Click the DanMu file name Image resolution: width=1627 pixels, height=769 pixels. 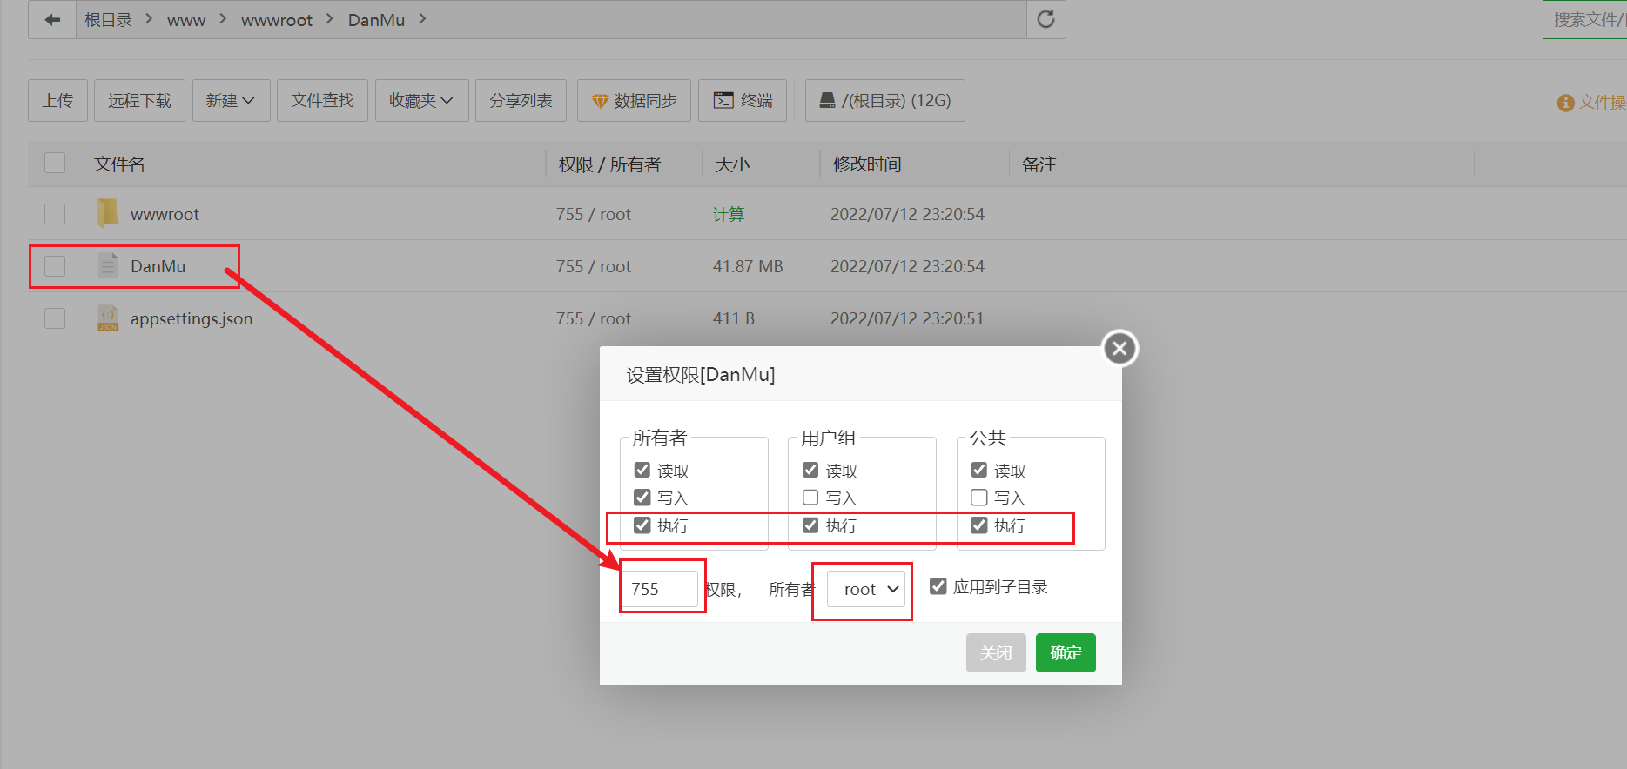[x=158, y=266]
